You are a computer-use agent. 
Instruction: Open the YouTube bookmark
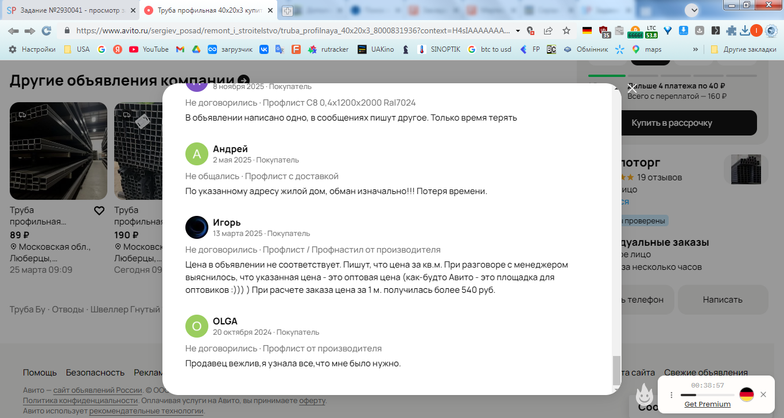click(x=149, y=49)
